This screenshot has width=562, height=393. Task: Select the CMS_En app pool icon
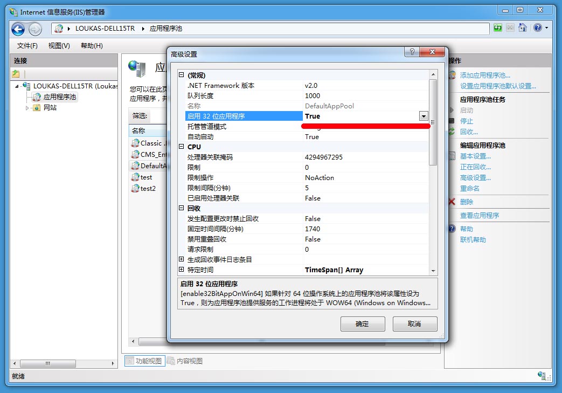135,155
